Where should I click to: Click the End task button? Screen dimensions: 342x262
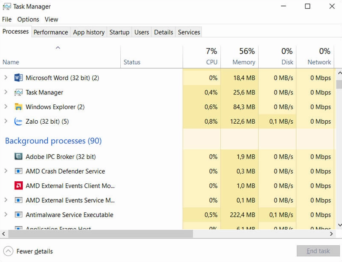(318, 251)
